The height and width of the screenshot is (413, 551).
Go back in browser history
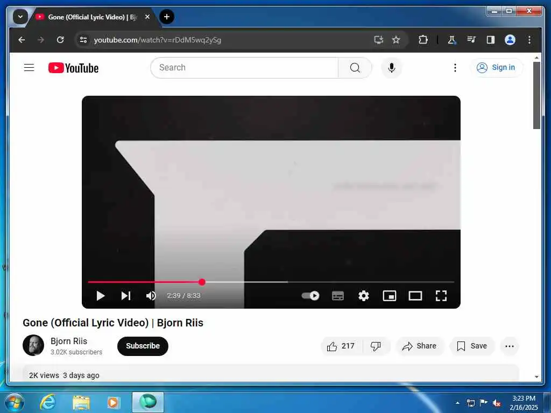point(22,40)
